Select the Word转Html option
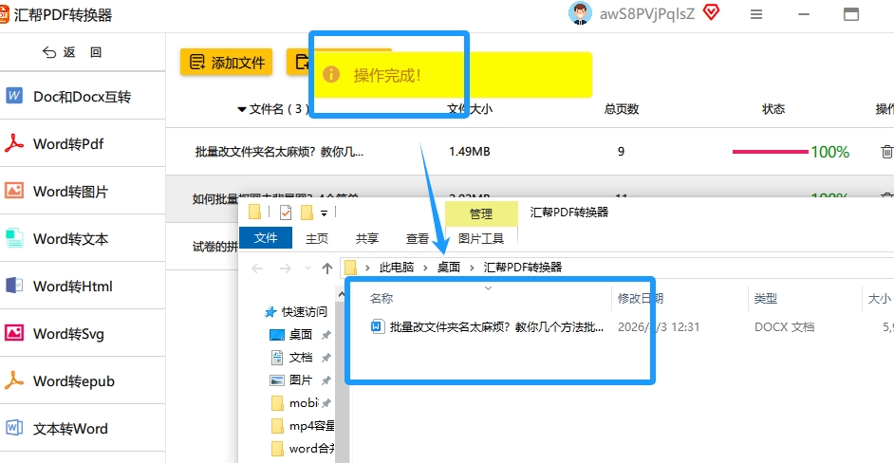This screenshot has height=463, width=894. click(x=83, y=286)
